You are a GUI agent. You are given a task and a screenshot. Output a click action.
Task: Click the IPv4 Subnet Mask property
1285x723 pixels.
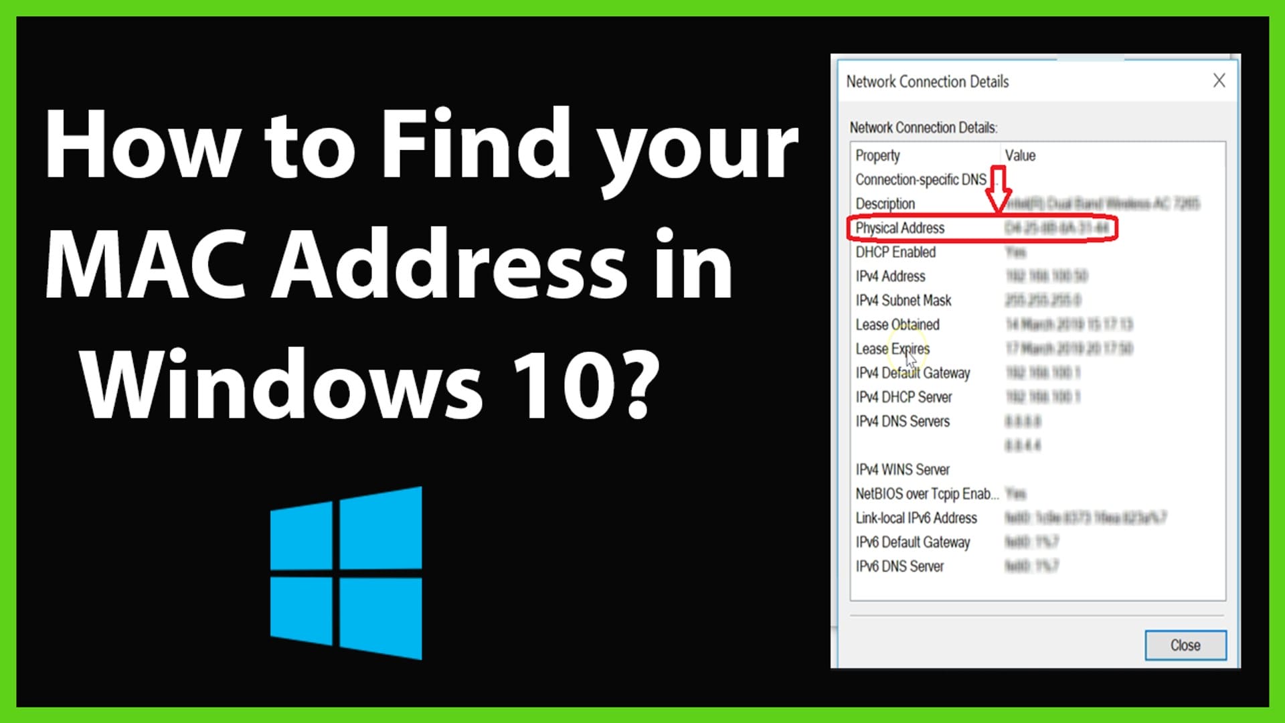pyautogui.click(x=904, y=300)
